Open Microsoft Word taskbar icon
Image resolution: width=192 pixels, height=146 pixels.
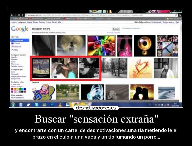68,105
